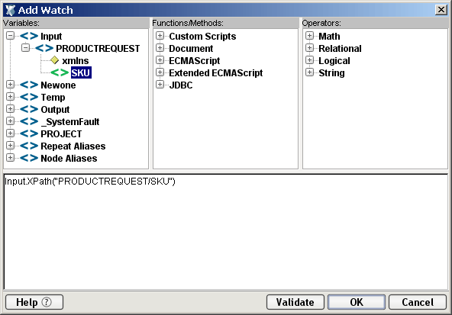Click the help question mark icon
Viewport: 452px width, 315px height.
[x=47, y=302]
